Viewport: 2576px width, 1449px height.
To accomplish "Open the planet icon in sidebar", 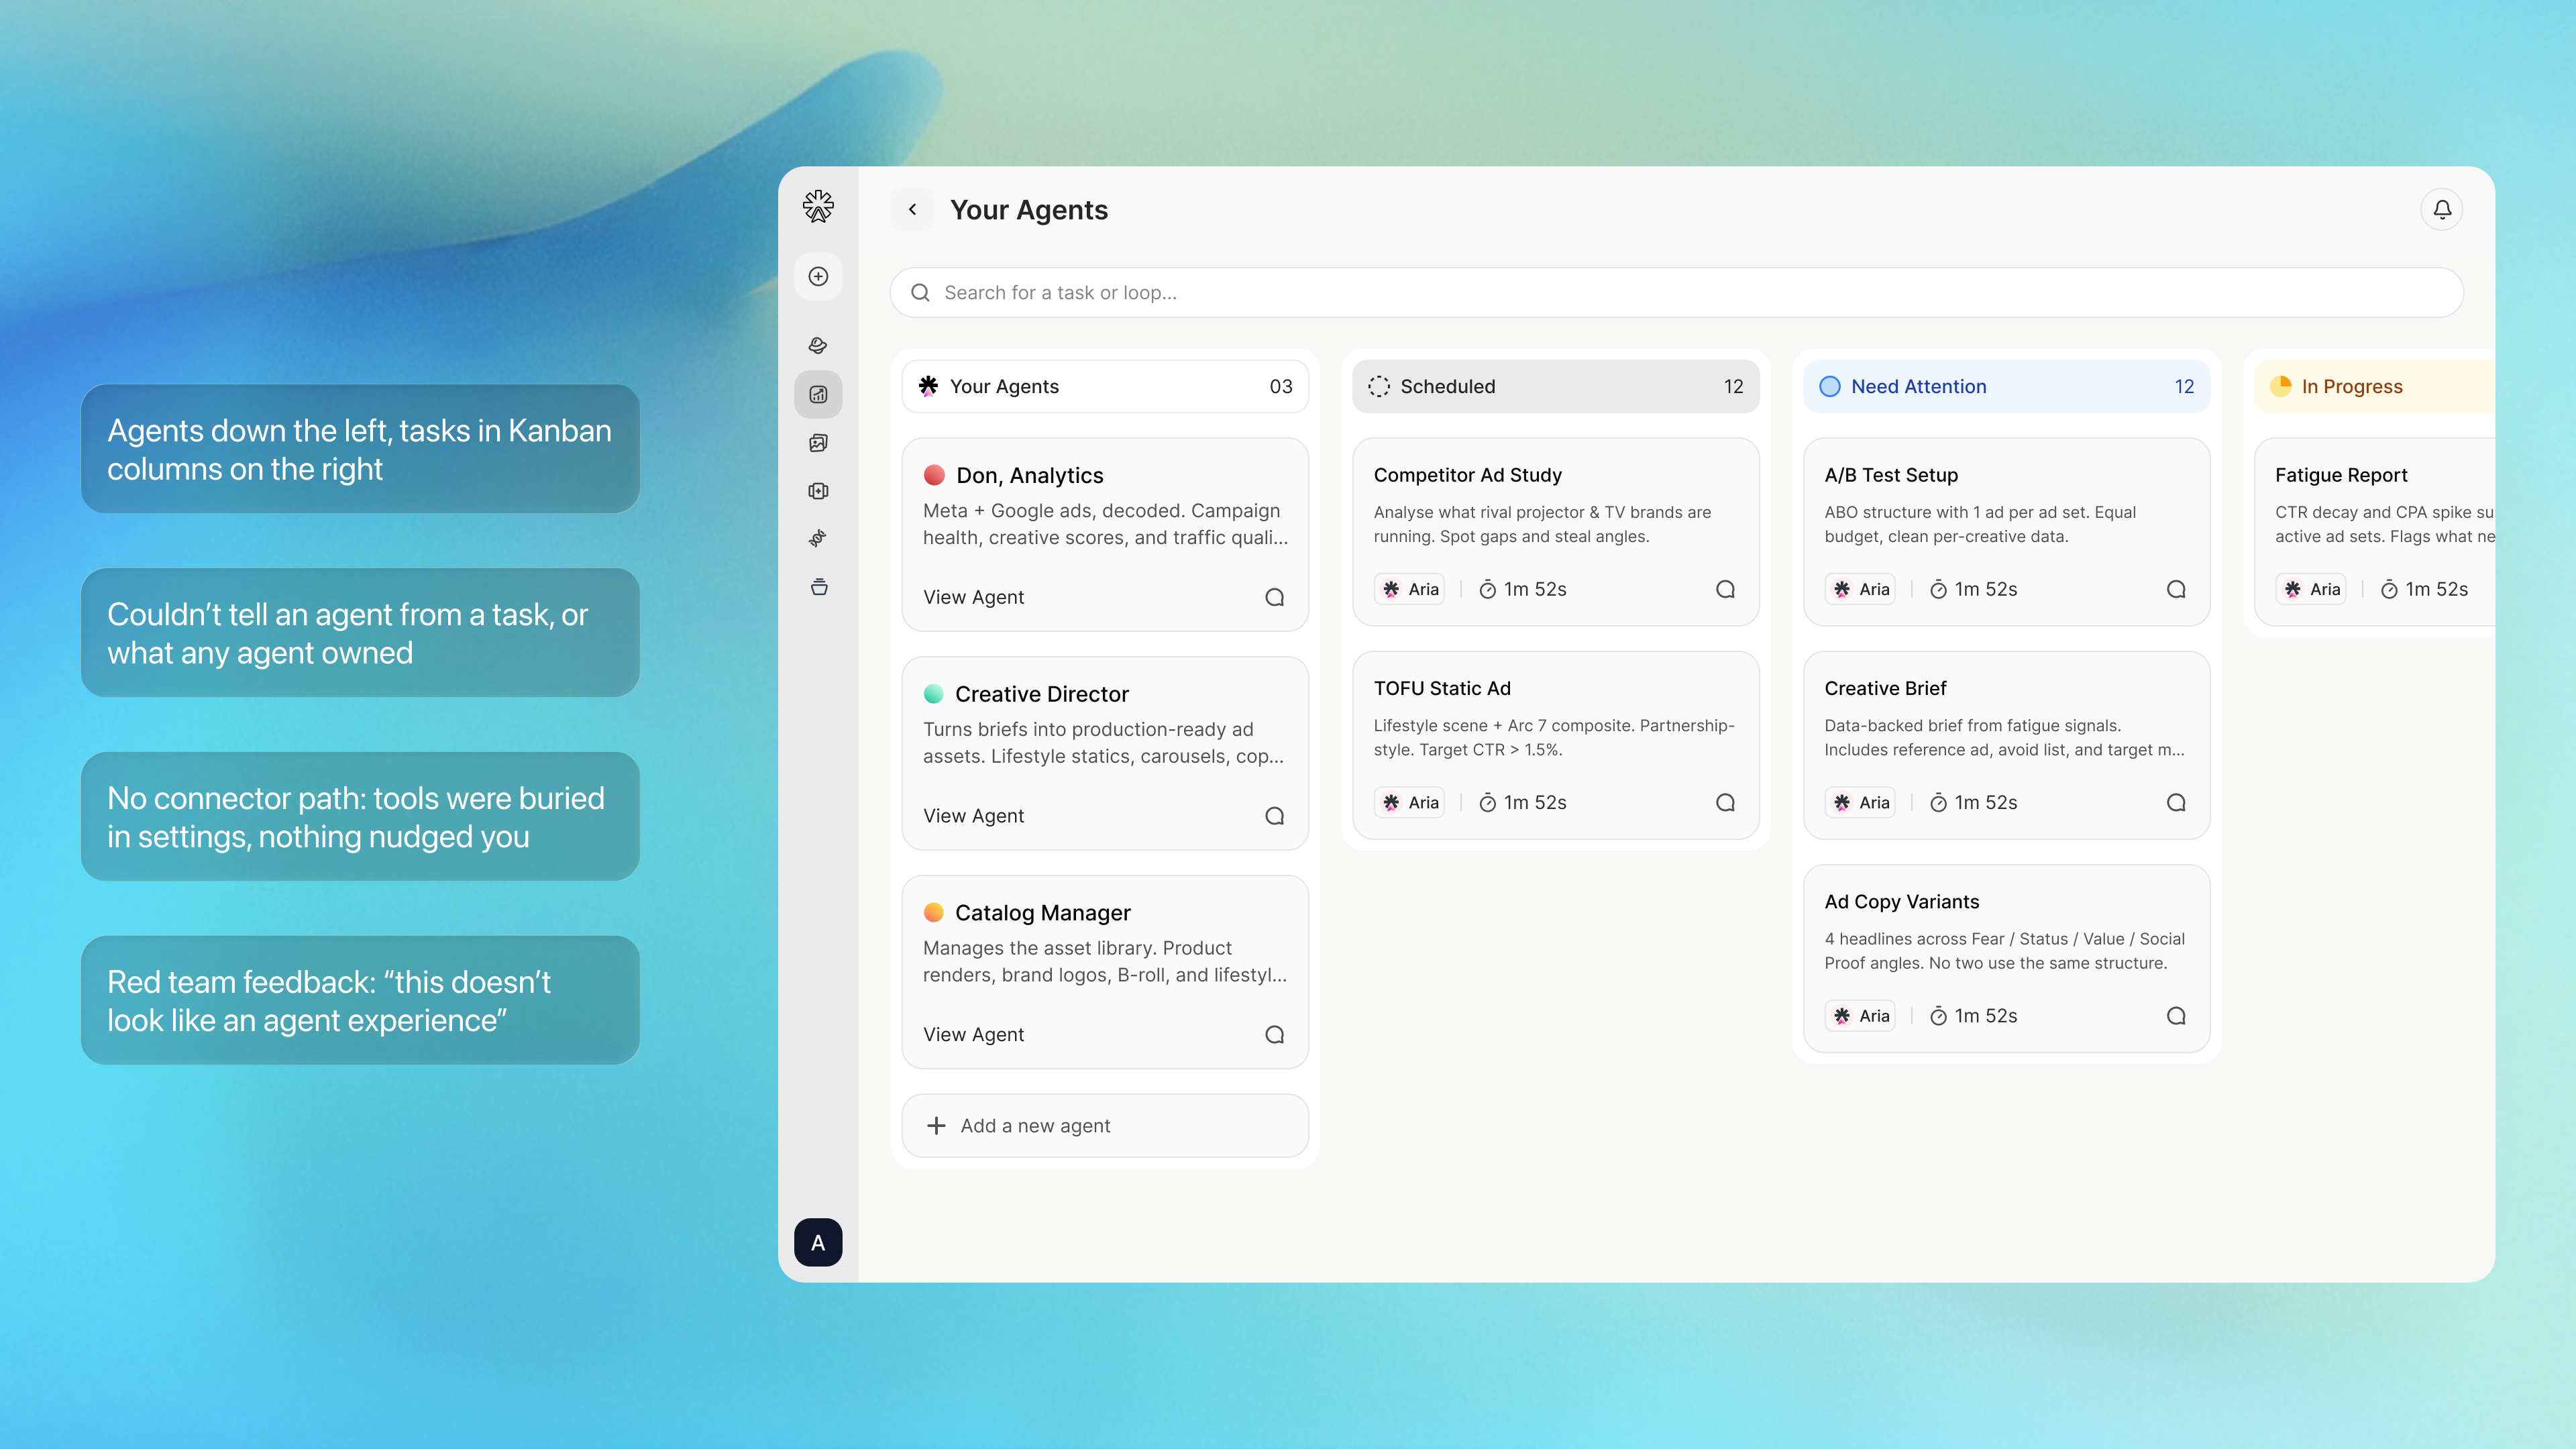I will click(818, 346).
